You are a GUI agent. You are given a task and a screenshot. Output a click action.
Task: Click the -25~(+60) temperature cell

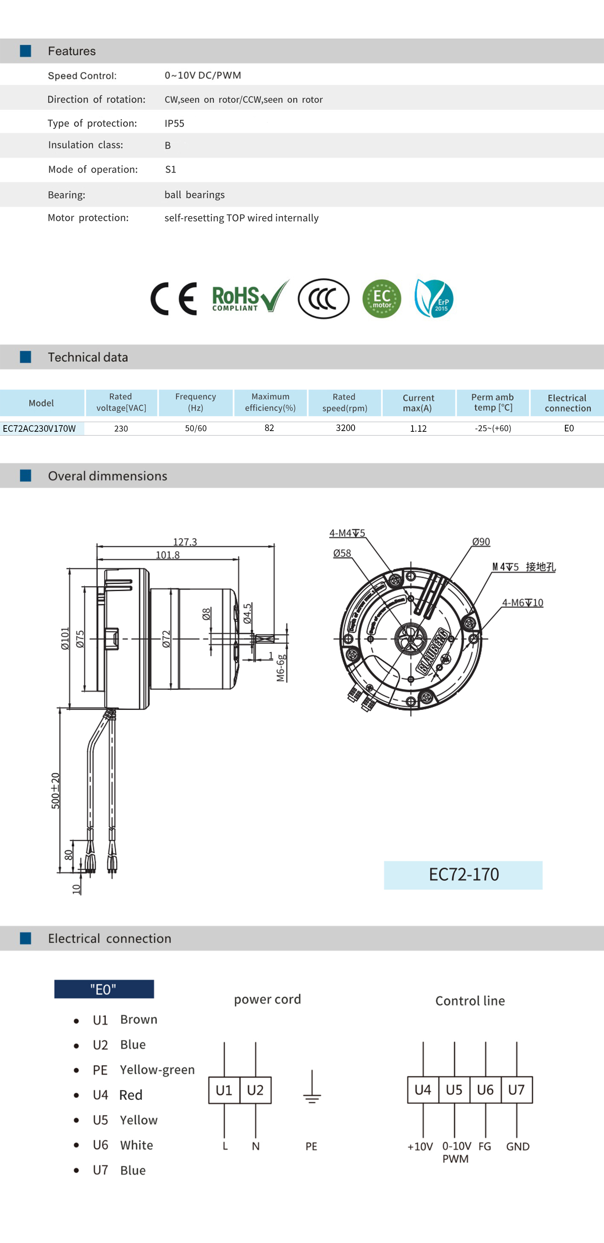click(x=493, y=428)
